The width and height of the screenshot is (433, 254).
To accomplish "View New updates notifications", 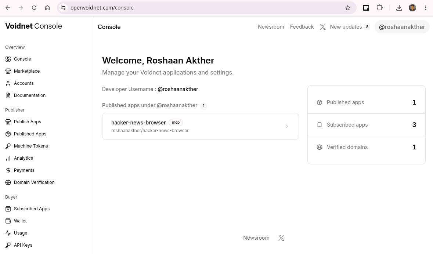I will click(350, 27).
